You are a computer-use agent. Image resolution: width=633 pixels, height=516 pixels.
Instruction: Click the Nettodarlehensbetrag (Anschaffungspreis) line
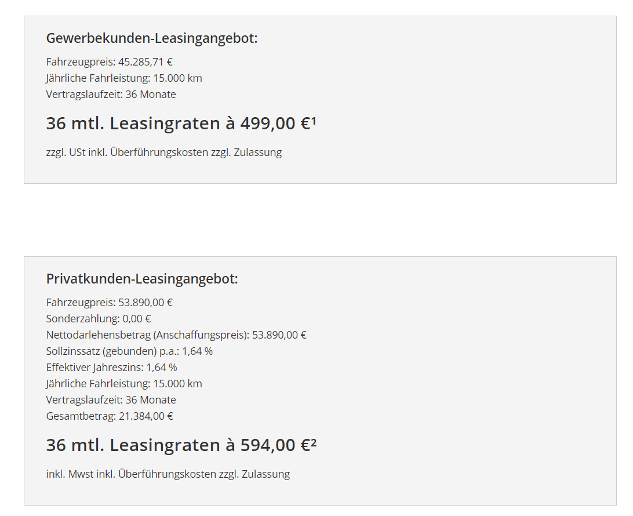[x=176, y=335]
